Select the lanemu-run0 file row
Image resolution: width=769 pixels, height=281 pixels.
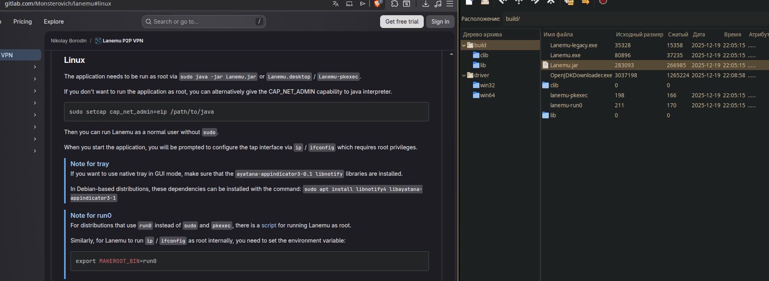click(655, 105)
